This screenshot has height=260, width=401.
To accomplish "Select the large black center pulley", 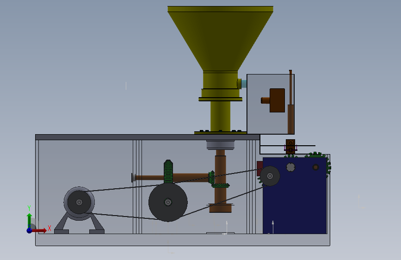I will pyautogui.click(x=168, y=202).
